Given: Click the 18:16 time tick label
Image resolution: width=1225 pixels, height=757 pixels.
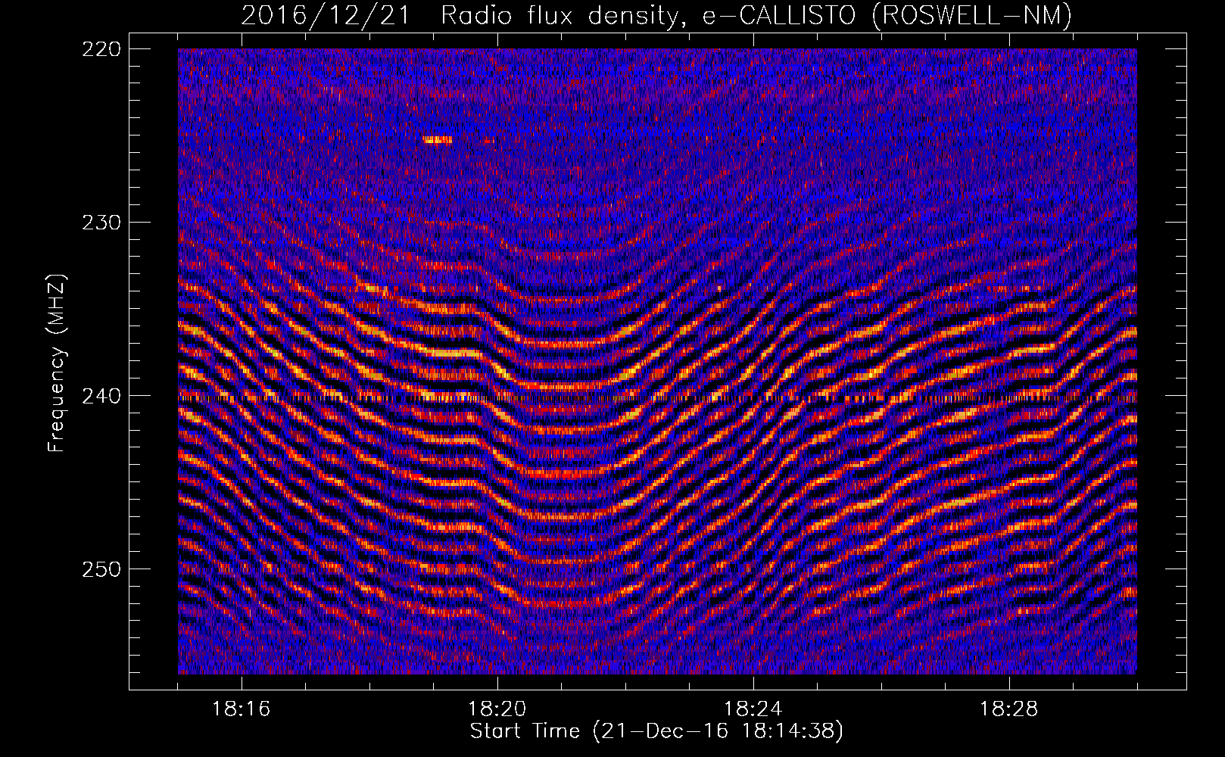Looking at the screenshot, I should [242, 709].
